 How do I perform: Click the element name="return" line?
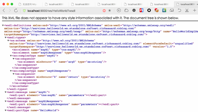[x=64, y=77]
